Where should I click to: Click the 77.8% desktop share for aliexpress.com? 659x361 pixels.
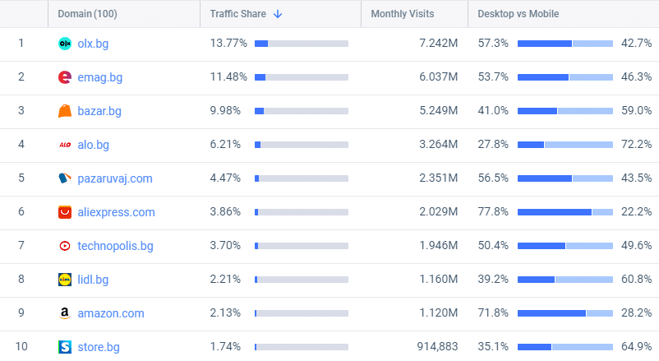click(493, 211)
